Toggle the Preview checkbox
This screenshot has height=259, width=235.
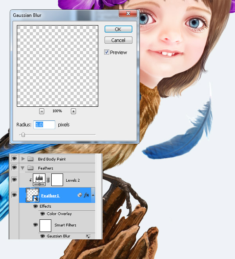pos(107,52)
